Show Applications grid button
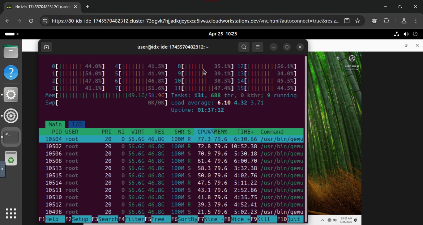The height and width of the screenshot is (225, 423). point(11,213)
